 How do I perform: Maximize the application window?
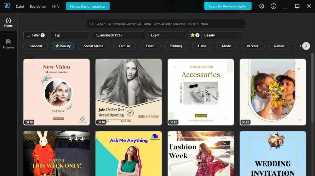tap(297, 6)
